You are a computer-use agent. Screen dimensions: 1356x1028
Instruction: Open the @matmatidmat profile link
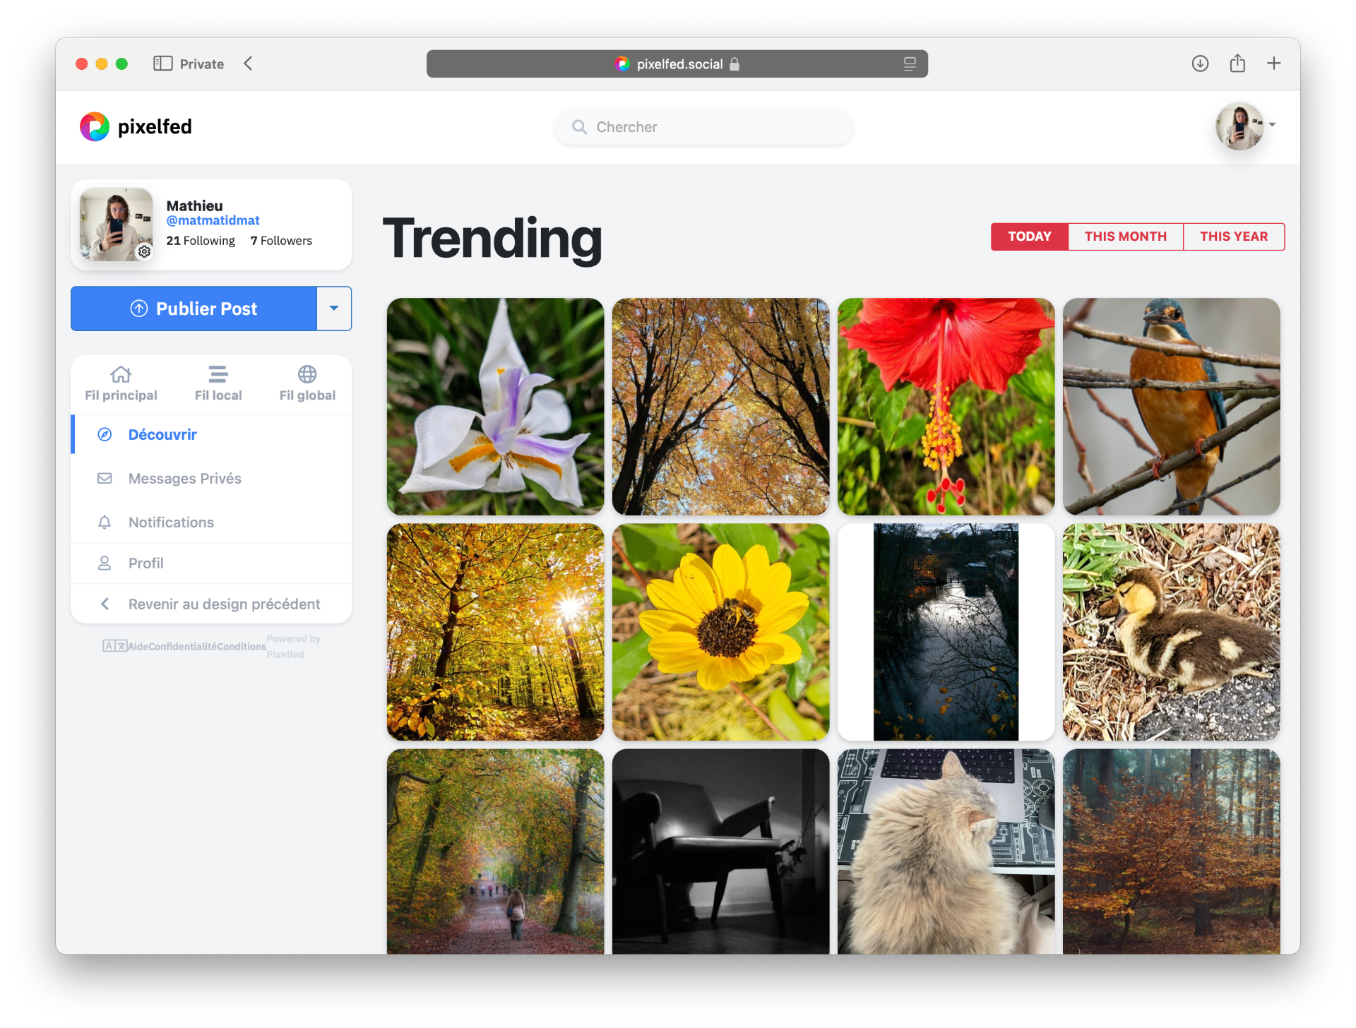coord(213,220)
